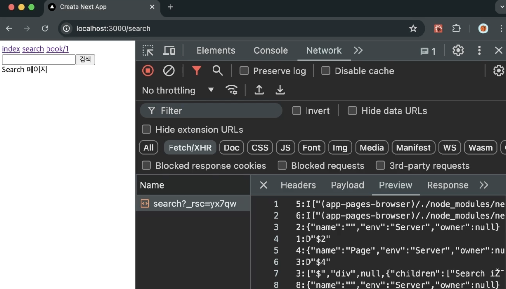
Task: Filter requests by Img
Action: tap(340, 148)
